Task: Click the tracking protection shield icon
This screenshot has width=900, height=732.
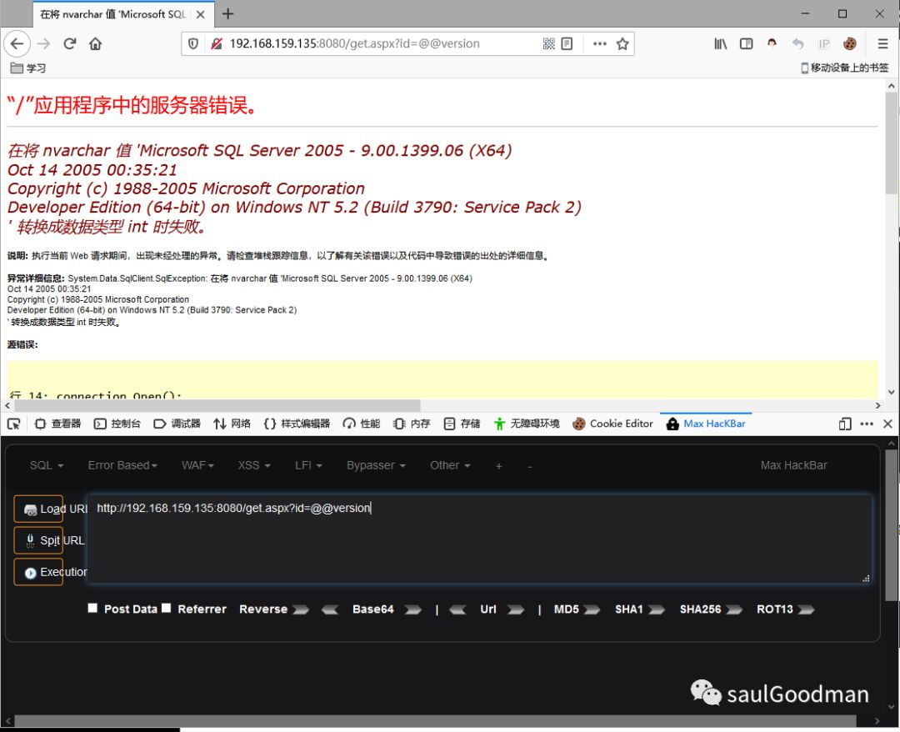Action: (193, 43)
